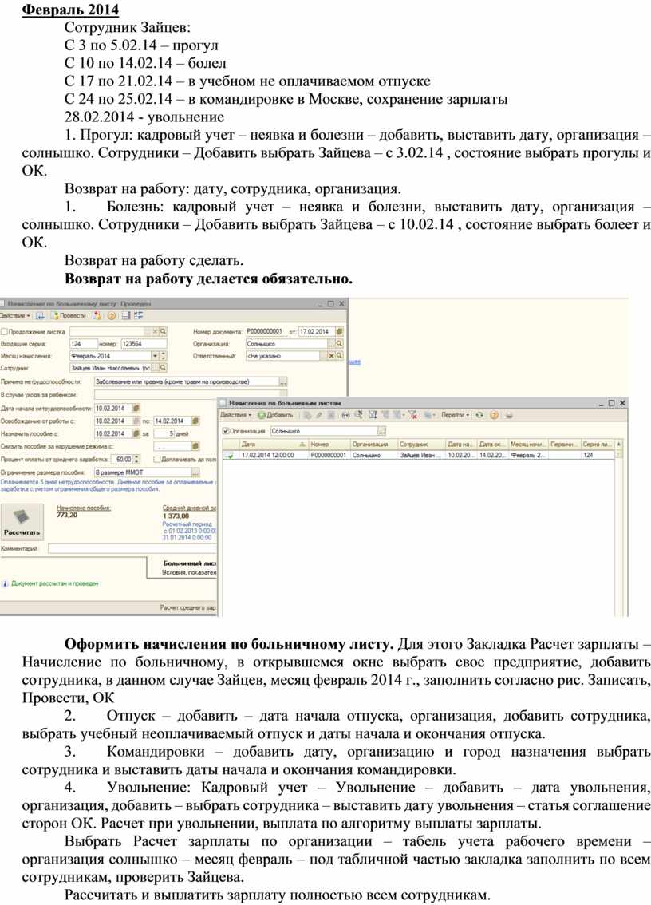Click the document structure icon before the help icon
This screenshot has height=905, width=651.
97,316
